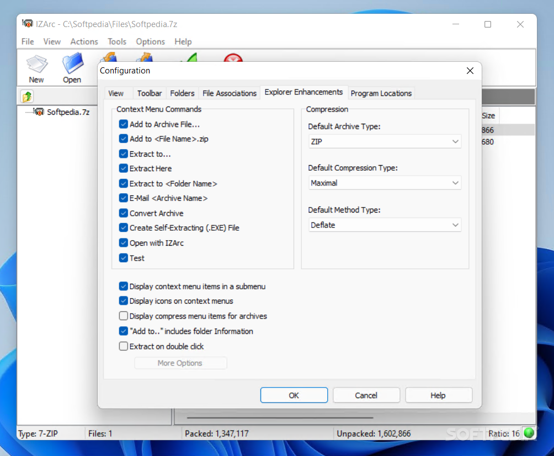The width and height of the screenshot is (554, 456).
Task: Uncheck Add to Archive File… option
Action: pyautogui.click(x=123, y=124)
